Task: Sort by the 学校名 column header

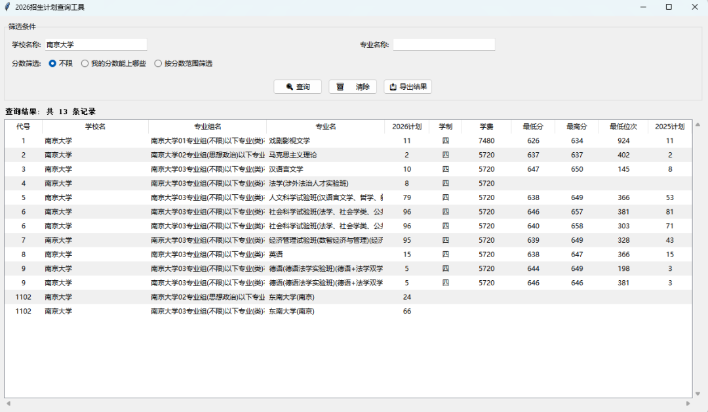Action: coord(95,127)
